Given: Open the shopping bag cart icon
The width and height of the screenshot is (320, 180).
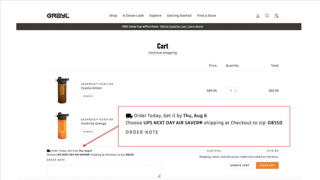Looking at the screenshot, I should [276, 16].
